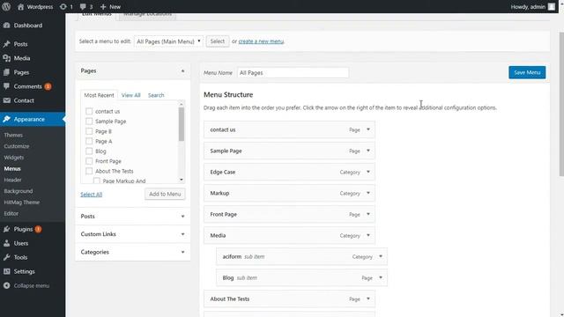Check the 'Sample Page' checkbox
This screenshot has width=564, height=317.
(89, 122)
